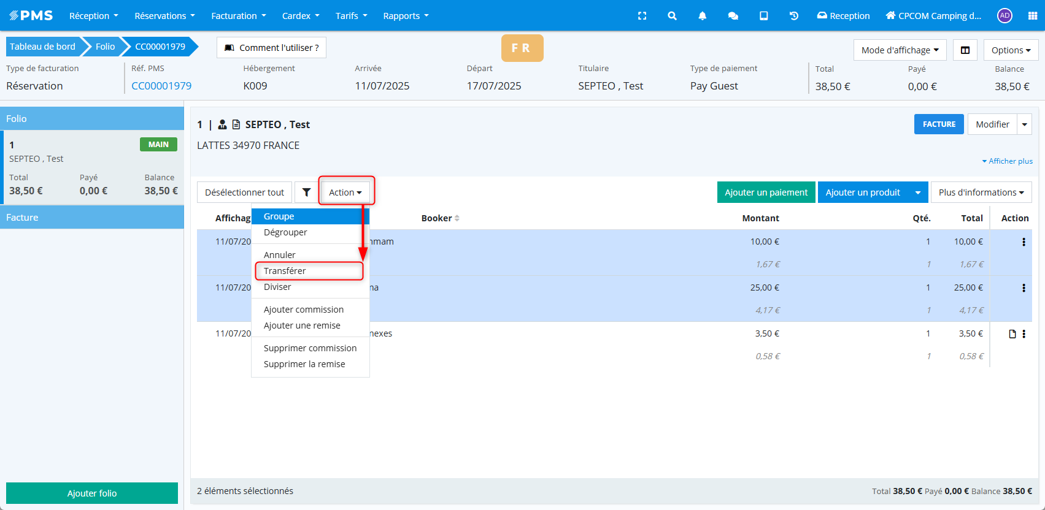Click the filter funnel button
Viewport: 1045px width, 510px height.
[x=306, y=192]
